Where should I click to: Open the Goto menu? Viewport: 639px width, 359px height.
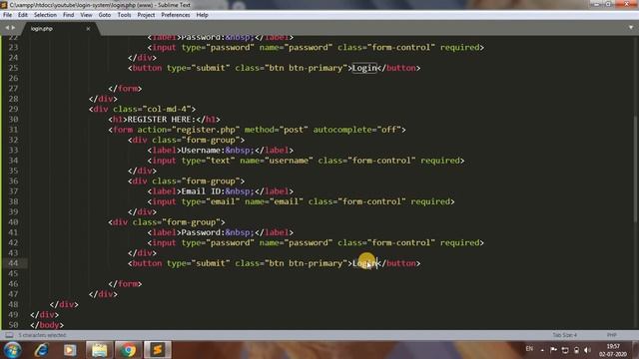coord(104,15)
